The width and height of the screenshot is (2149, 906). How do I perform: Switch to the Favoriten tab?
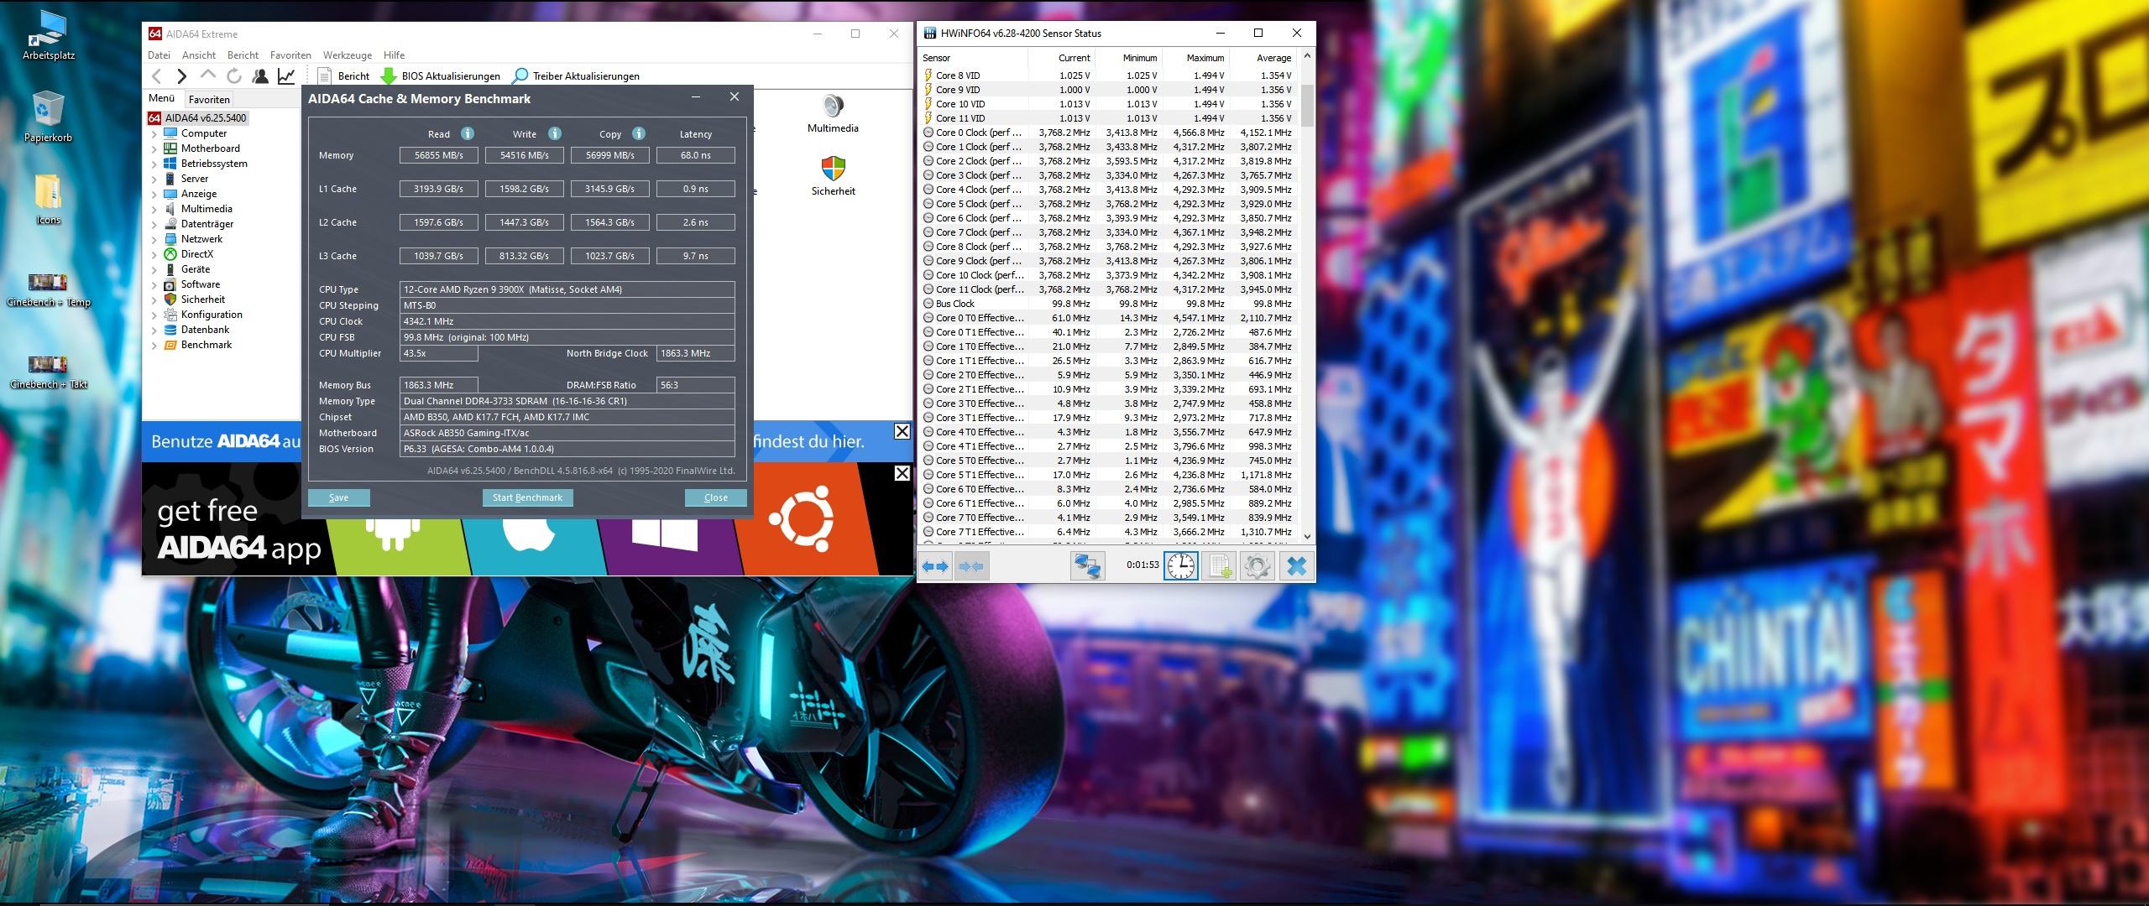pos(209,99)
